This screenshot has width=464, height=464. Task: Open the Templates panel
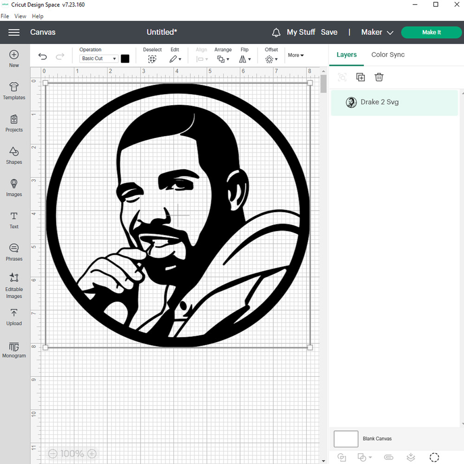pos(14,91)
